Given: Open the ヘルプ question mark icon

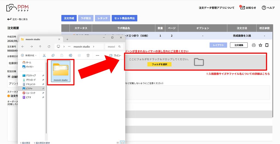Looking at the screenshot, I should tap(264, 8).
